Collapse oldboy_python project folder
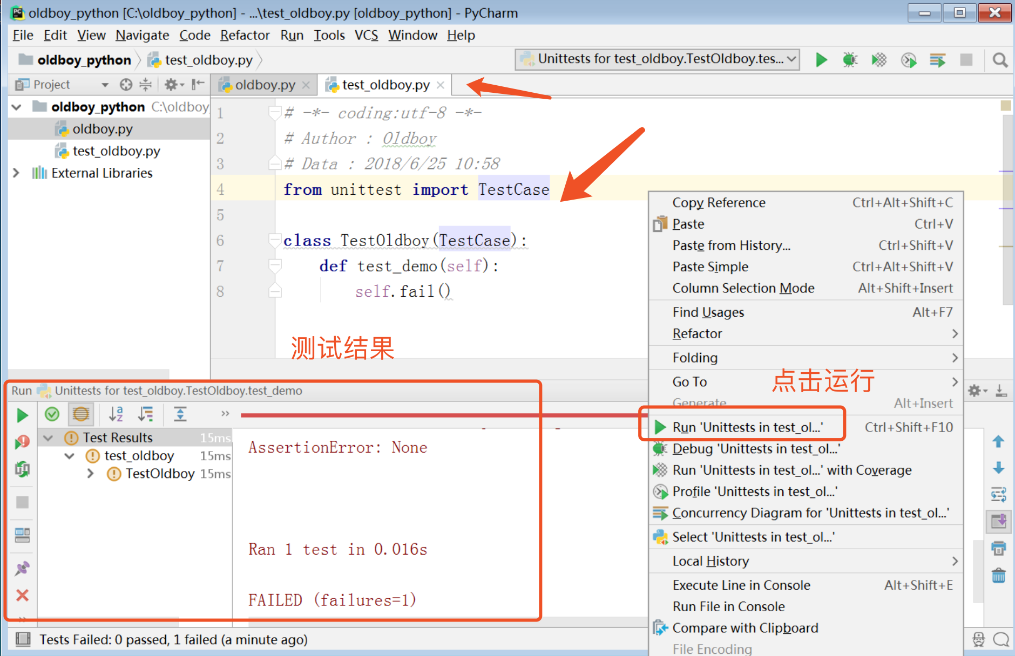This screenshot has height=656, width=1015. tap(17, 107)
